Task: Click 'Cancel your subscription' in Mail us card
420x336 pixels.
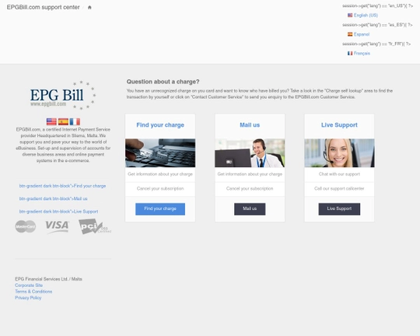Action: click(x=250, y=189)
